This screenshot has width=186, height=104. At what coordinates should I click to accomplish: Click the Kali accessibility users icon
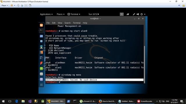[x=128, y=14]
